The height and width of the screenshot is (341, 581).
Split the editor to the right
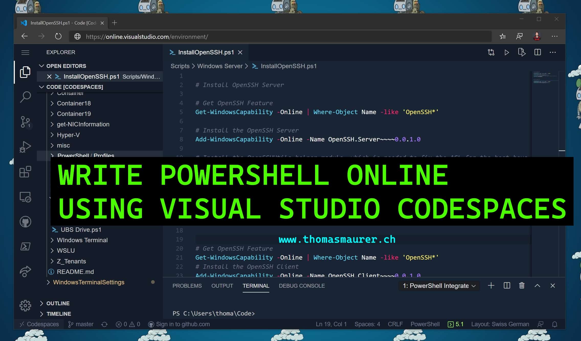point(538,52)
